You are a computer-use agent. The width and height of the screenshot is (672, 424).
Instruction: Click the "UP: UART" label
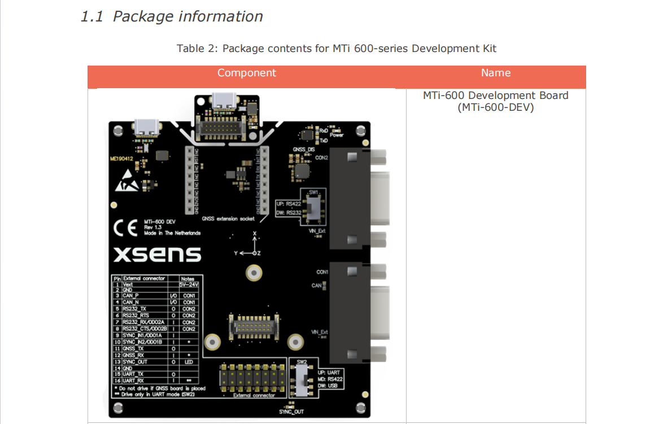click(329, 373)
